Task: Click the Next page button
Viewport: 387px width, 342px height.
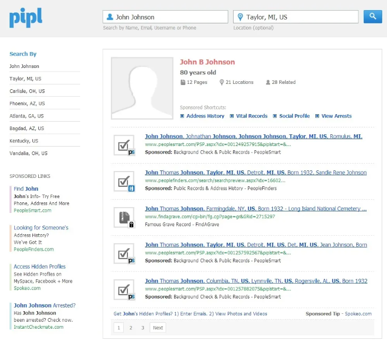Action: tap(158, 328)
